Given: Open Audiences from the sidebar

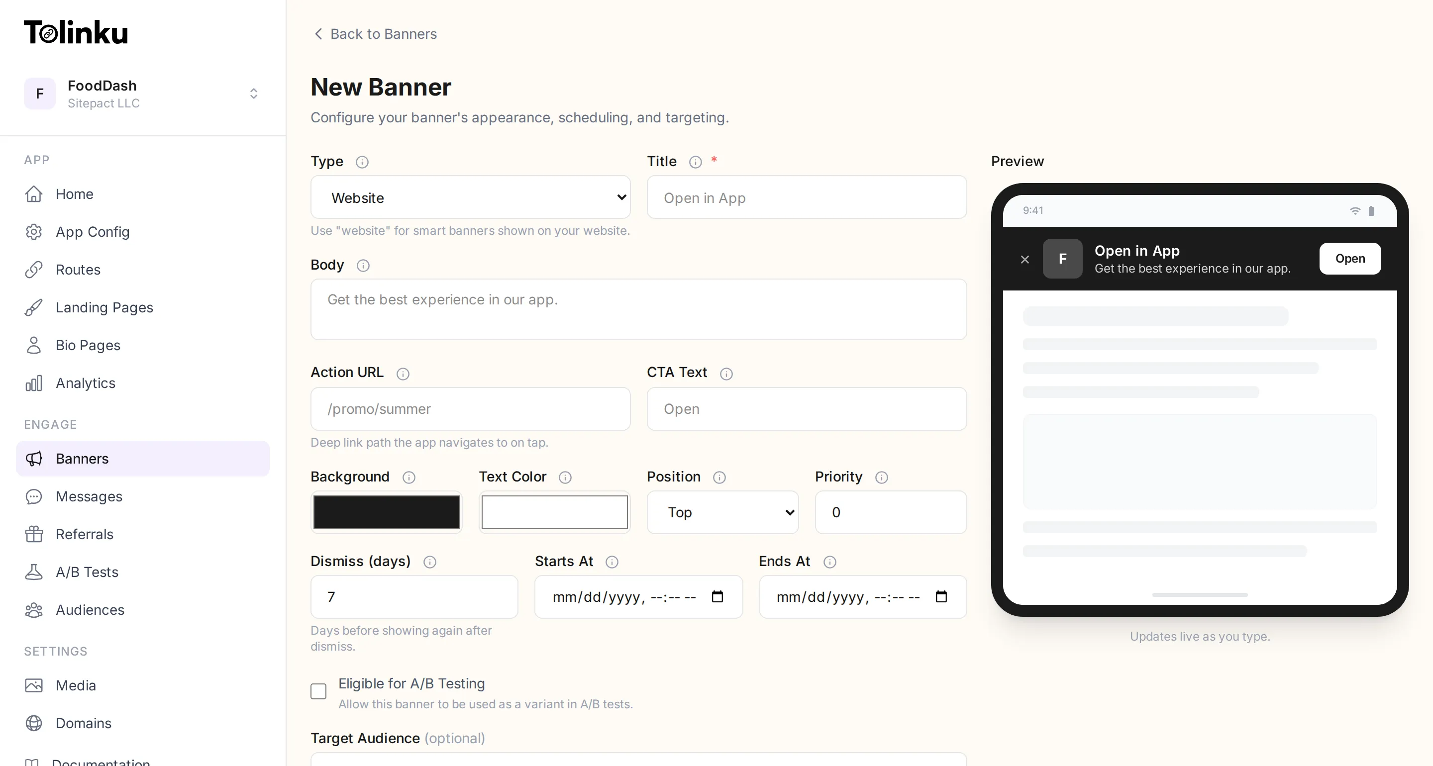Looking at the screenshot, I should pos(90,610).
